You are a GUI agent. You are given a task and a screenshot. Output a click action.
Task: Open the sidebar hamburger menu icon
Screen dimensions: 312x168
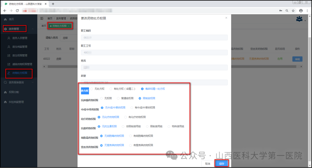pyautogui.click(x=41, y=18)
